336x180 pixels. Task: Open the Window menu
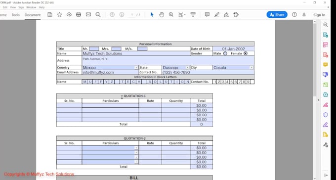pos(31,7)
